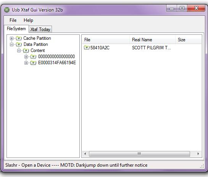This screenshot has height=177, width=208.
Task: Collapse the Content tree node
Action: click(19, 50)
